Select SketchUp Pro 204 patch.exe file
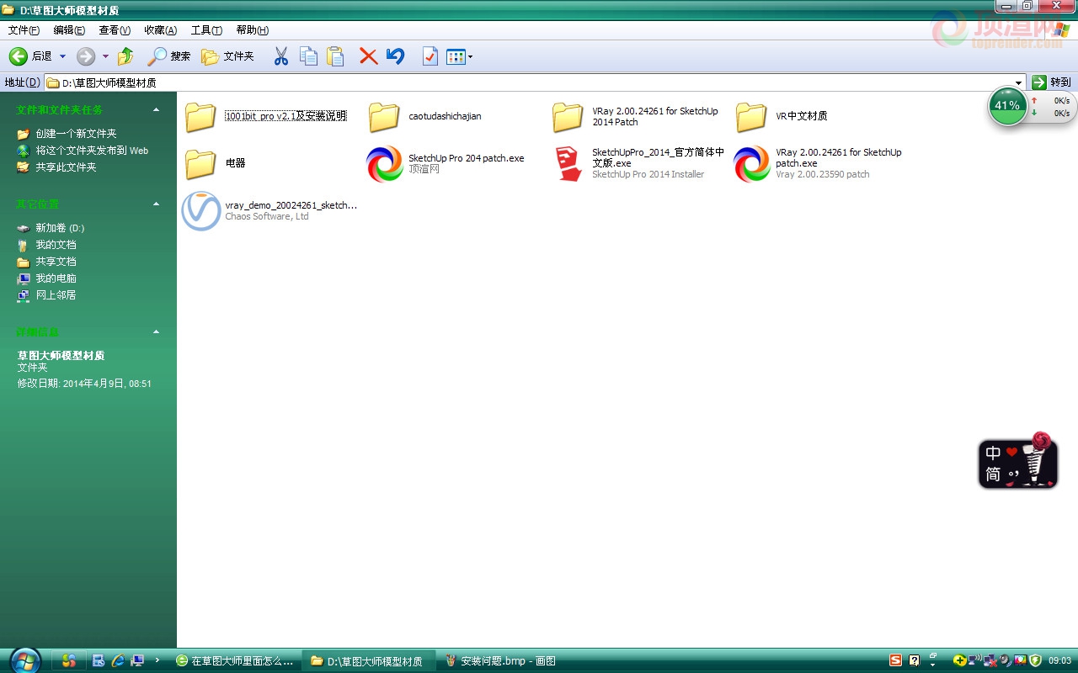The image size is (1078, 673). (x=446, y=163)
